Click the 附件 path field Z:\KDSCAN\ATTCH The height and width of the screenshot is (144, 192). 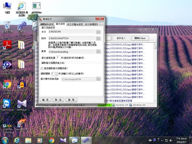point(71,38)
